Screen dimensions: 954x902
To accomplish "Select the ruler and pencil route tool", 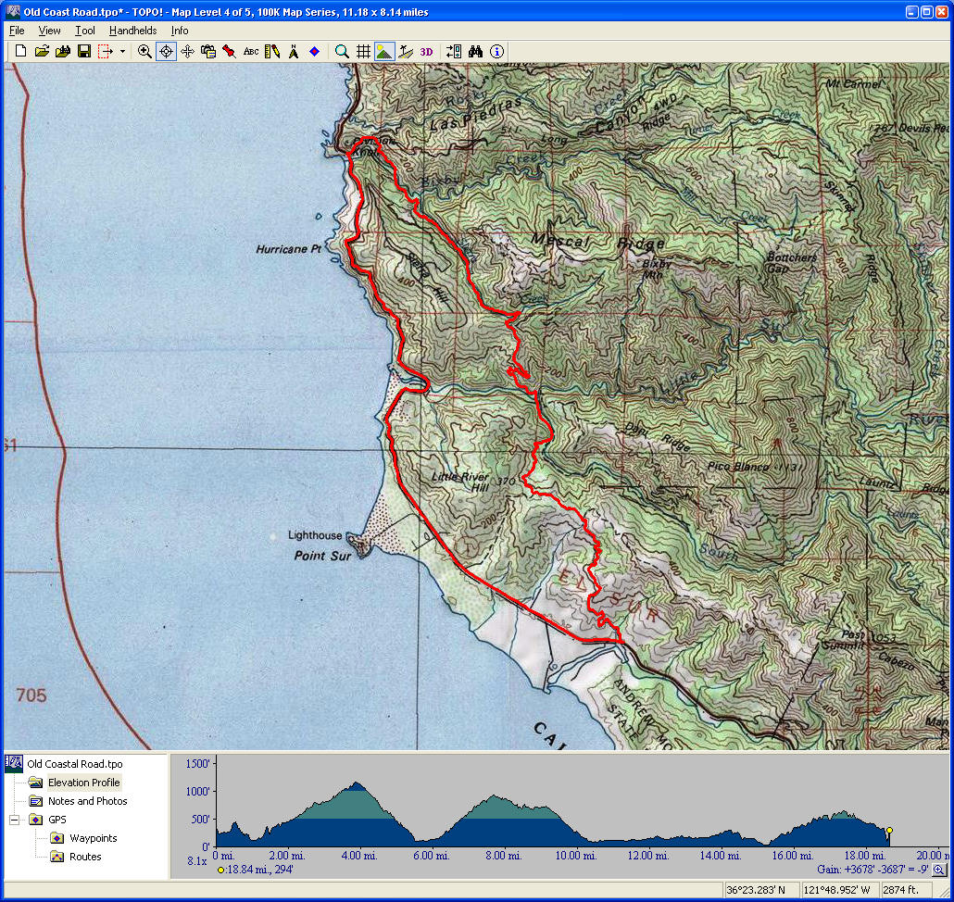I will 272,52.
